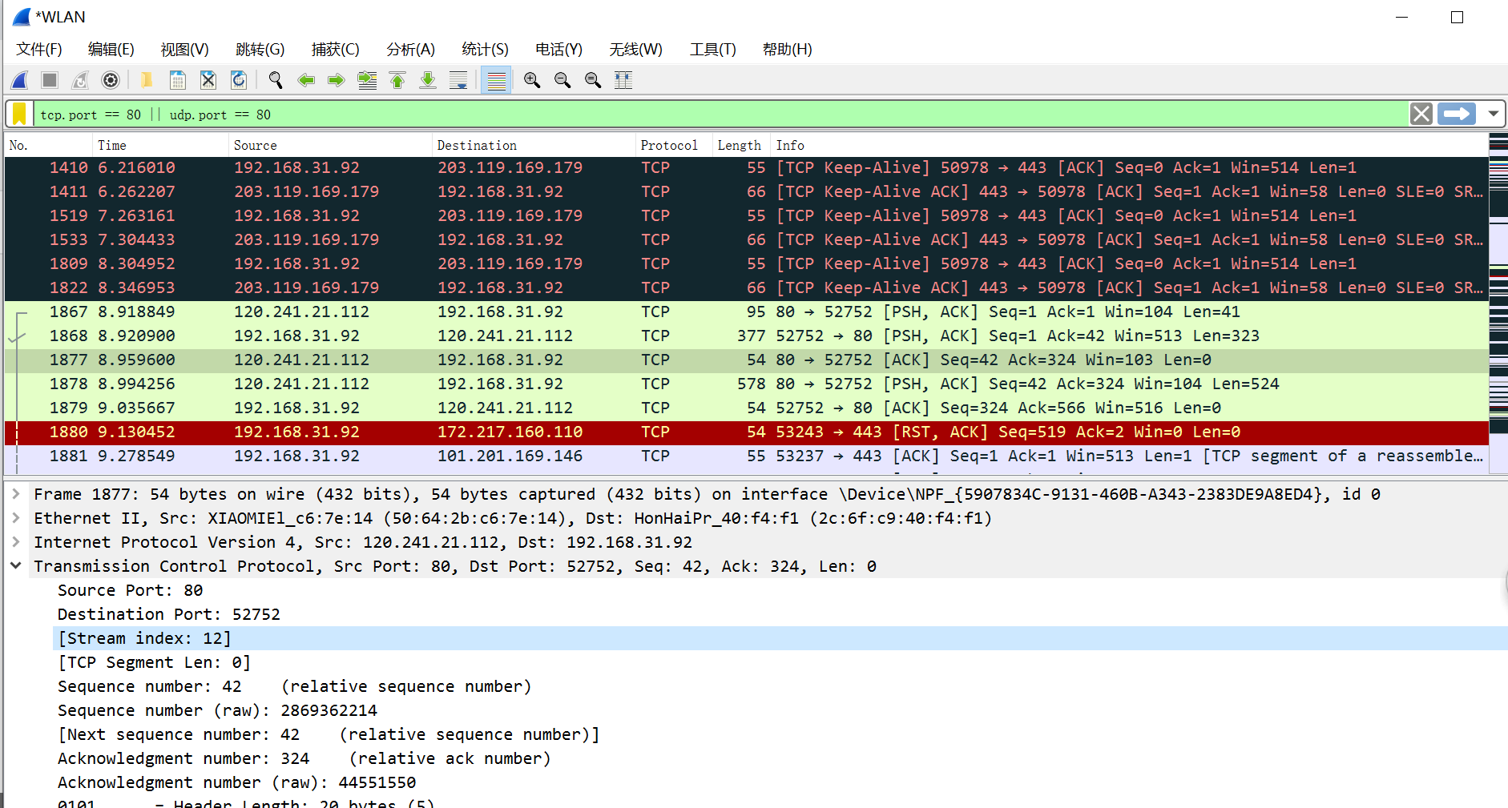Click packet 1880 red RST row
The image size is (1508, 808).
tap(561, 432)
